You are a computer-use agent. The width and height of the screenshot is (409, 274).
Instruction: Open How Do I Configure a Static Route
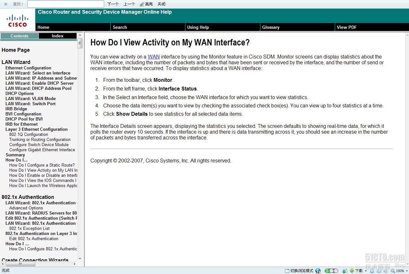[x=42, y=165]
